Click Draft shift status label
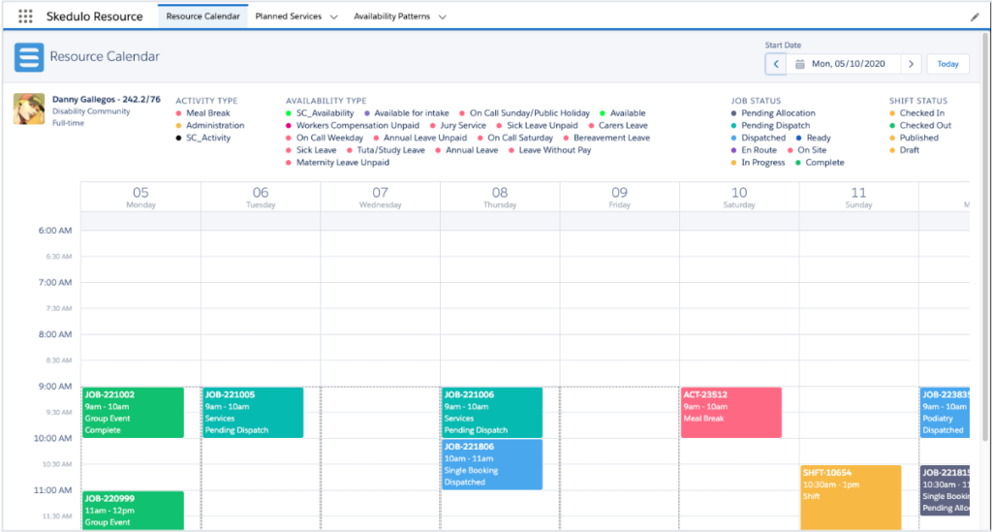This screenshot has height=532, width=992. tap(909, 150)
